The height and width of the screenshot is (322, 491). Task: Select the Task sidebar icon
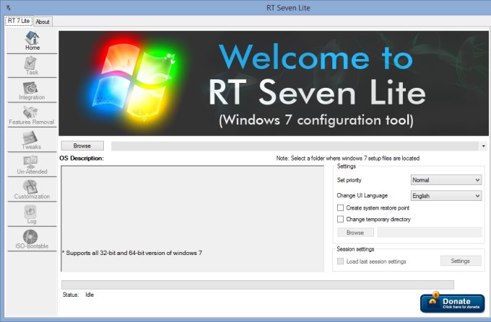click(32, 66)
